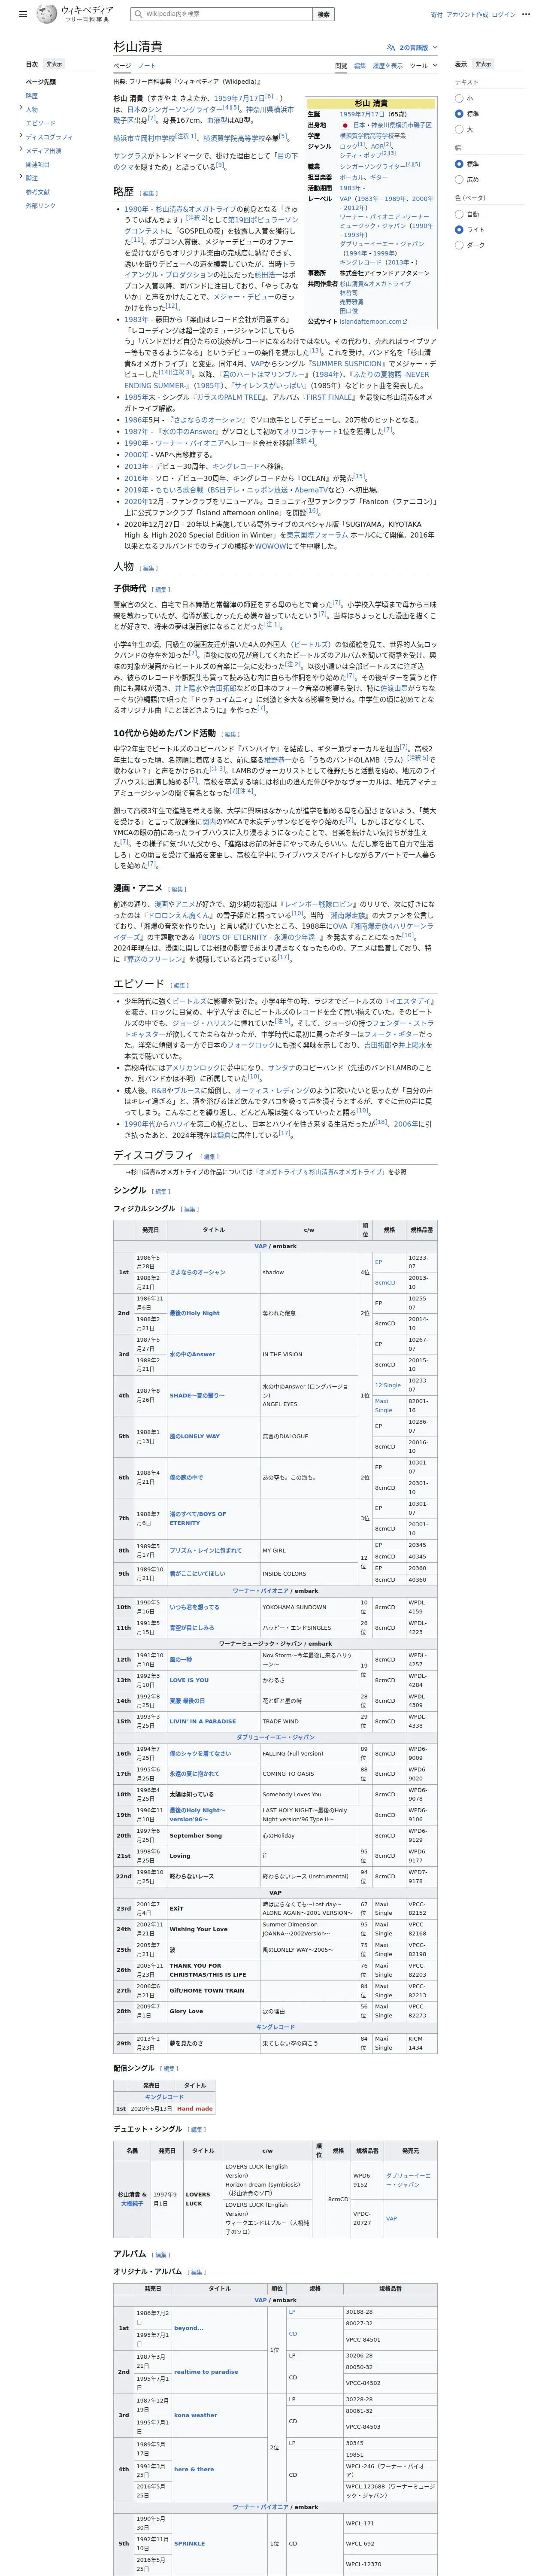This screenshot has height=2576, width=551.
Task: Select text size 大 radio button
Action: coord(459,129)
